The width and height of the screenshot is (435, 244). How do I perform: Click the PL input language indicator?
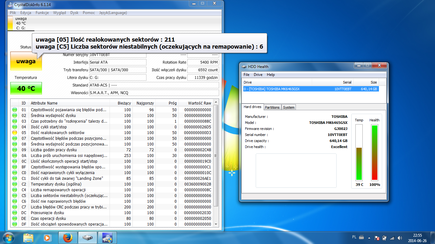[x=354, y=237]
